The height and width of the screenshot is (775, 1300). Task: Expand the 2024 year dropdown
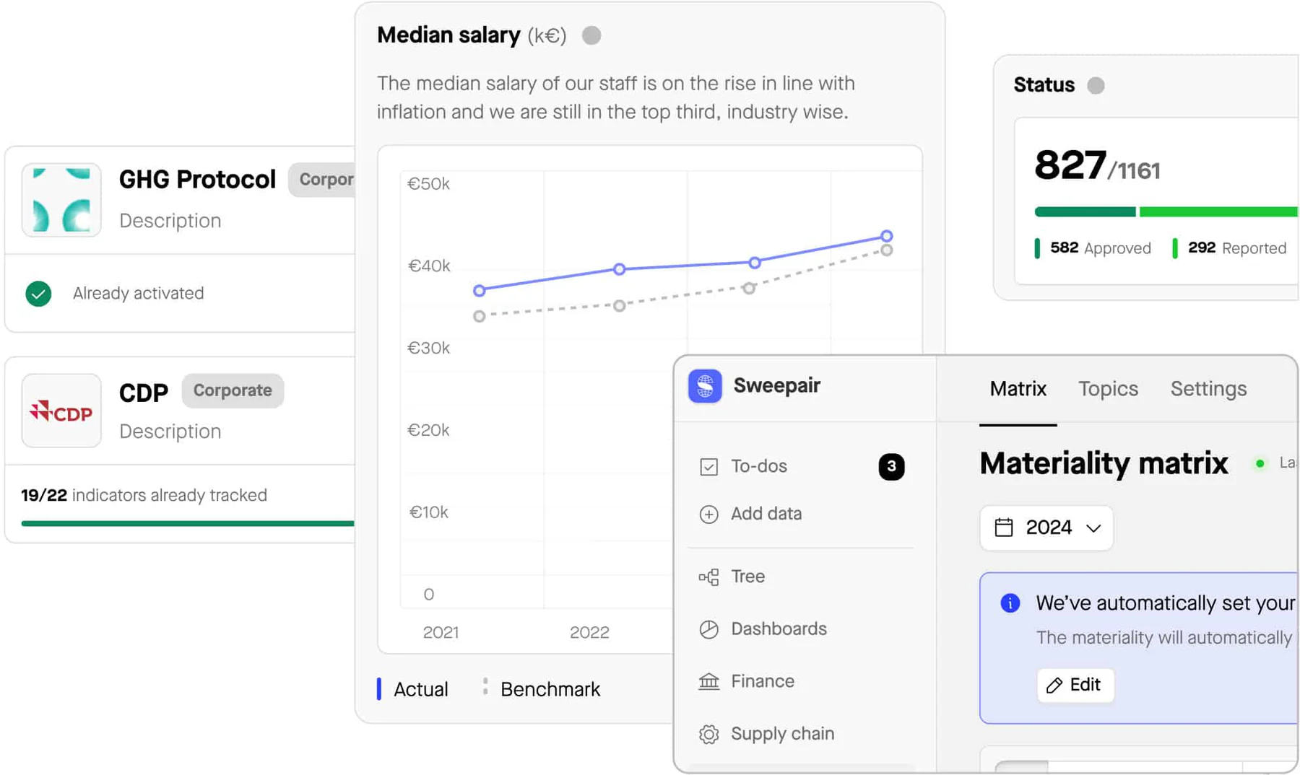[x=1046, y=527]
